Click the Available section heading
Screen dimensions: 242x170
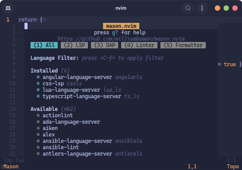(x=44, y=109)
